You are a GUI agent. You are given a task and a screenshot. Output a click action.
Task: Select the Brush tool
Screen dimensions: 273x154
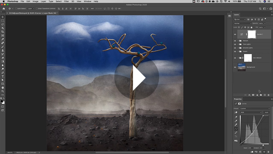tap(3, 47)
